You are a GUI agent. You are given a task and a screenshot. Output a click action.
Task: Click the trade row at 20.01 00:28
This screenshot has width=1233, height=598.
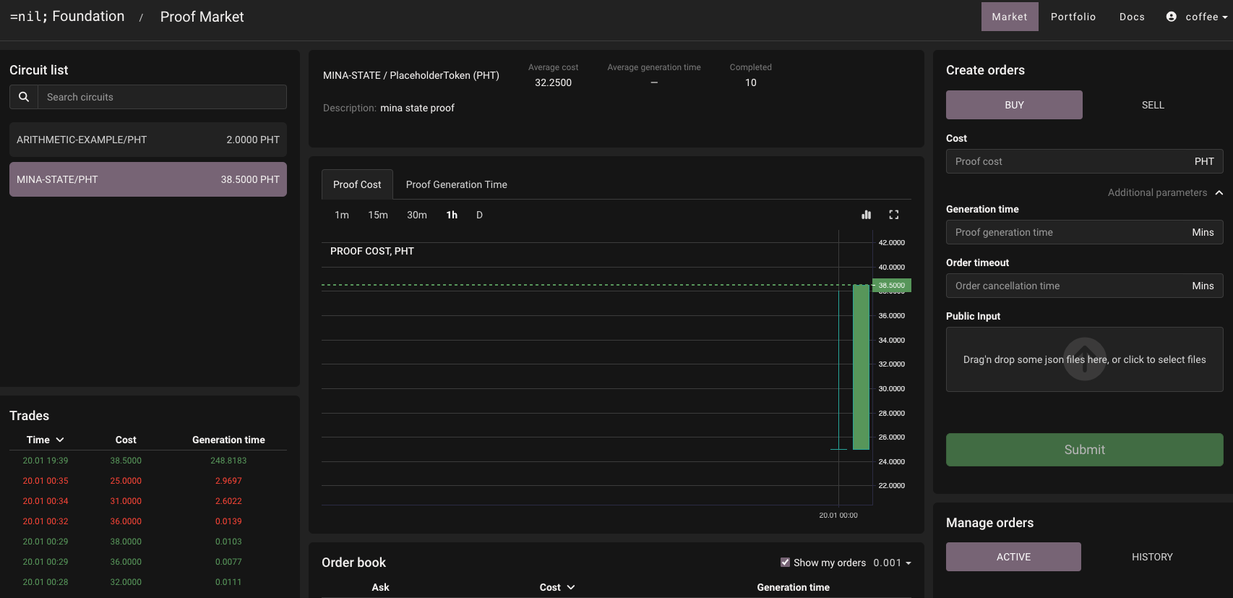click(x=148, y=582)
